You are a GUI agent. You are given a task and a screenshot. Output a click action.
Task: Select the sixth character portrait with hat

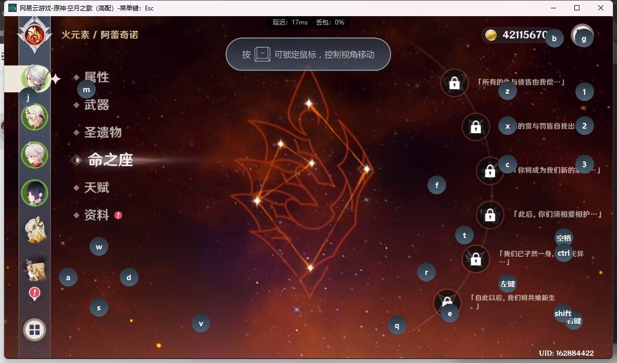click(35, 270)
